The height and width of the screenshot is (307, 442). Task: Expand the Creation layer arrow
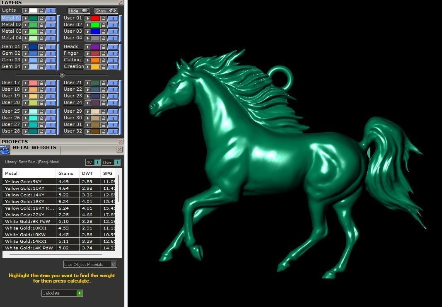click(x=88, y=67)
